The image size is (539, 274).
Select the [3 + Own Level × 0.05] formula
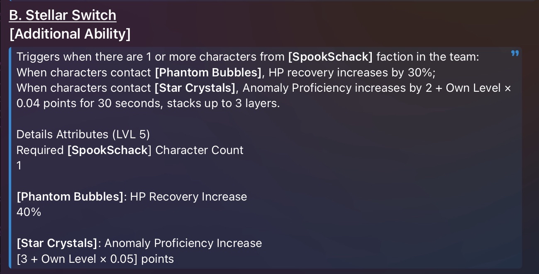pyautogui.click(x=78, y=259)
